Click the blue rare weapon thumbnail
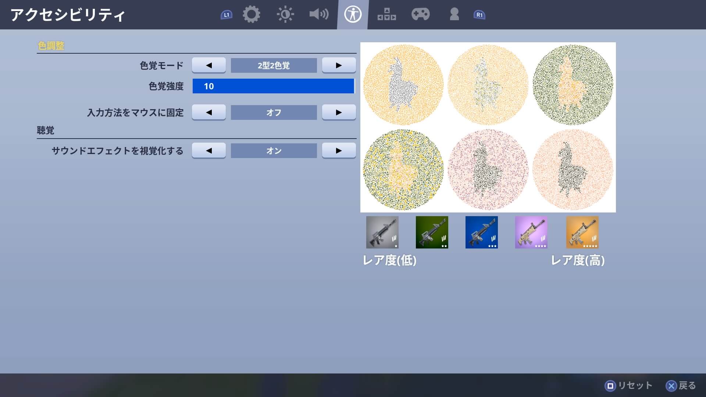706x397 pixels. tap(481, 232)
